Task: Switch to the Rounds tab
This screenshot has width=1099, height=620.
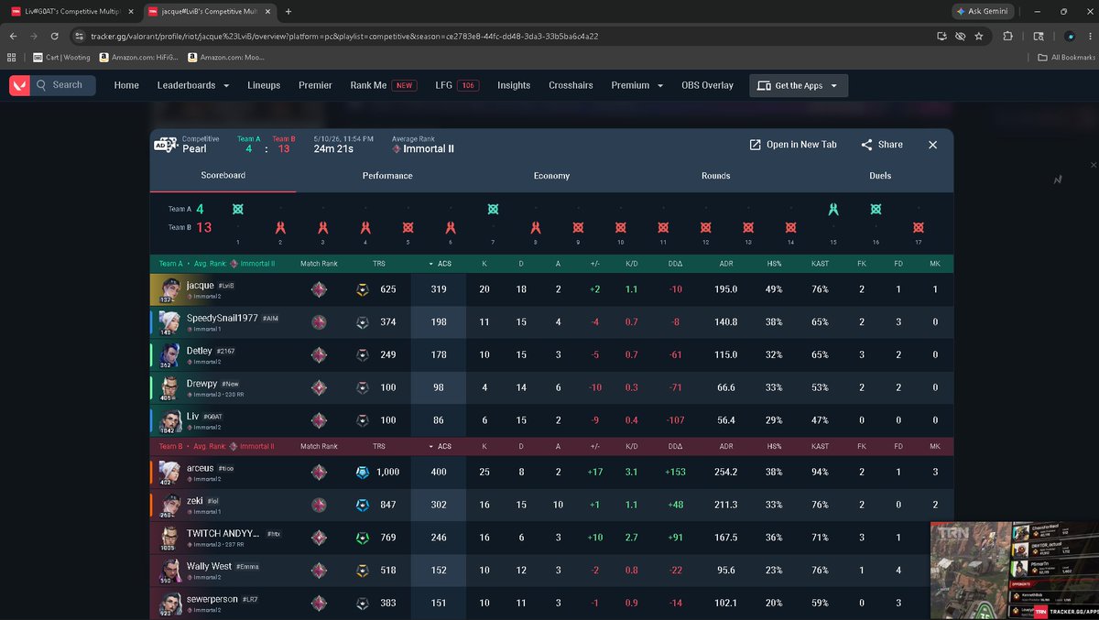Action: click(x=715, y=175)
